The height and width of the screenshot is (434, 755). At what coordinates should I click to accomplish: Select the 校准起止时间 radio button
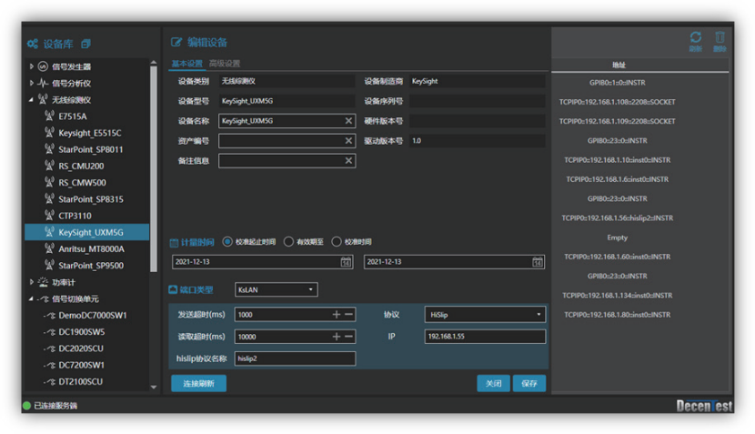pos(227,242)
